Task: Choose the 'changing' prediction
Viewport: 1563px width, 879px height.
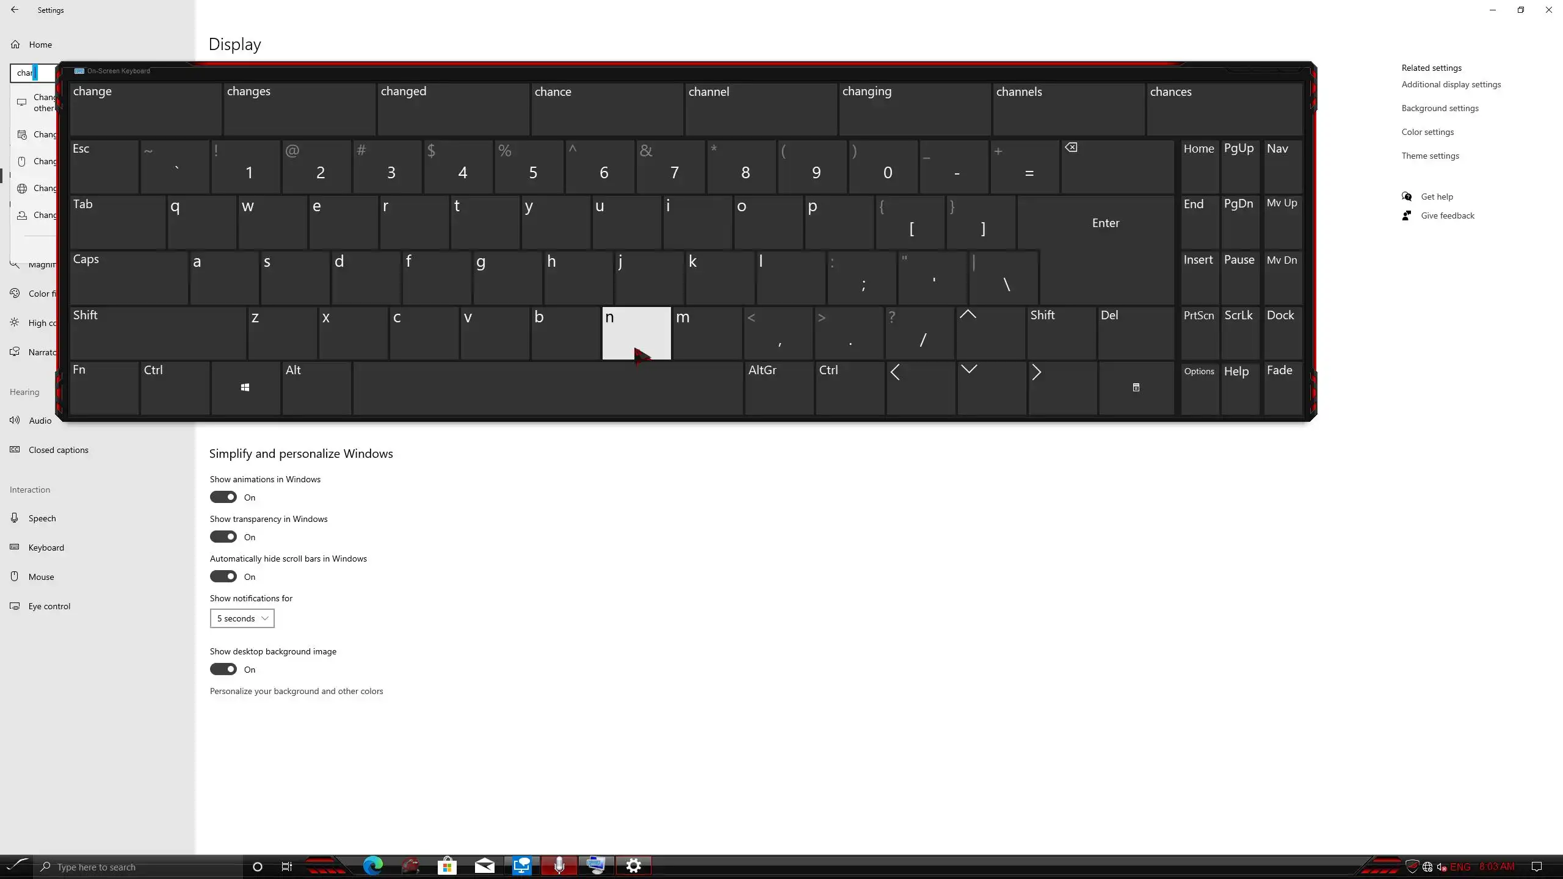Action: [914, 109]
